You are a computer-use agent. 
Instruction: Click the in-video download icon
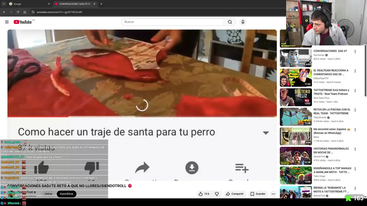[x=192, y=168]
